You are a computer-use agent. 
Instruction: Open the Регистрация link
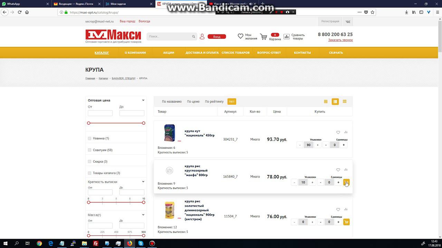tap(330, 21)
